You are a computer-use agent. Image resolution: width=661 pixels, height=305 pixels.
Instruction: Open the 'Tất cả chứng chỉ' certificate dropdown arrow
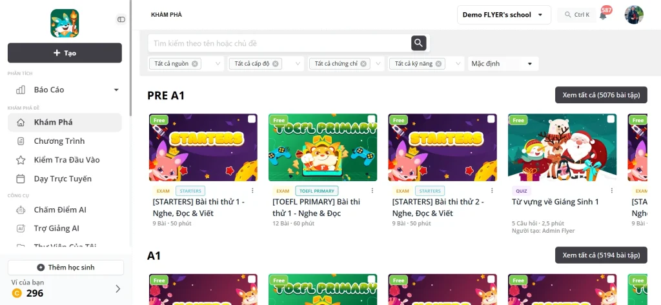378,64
